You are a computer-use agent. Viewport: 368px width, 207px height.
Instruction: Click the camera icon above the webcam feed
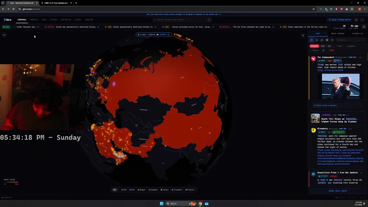click(4, 35)
